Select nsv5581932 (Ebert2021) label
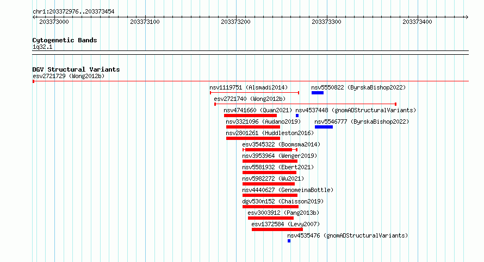 [278, 167]
